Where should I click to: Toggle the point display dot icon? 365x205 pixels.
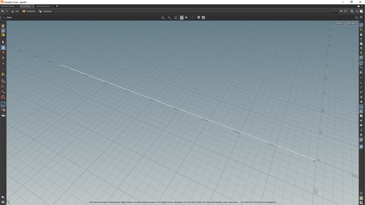[361, 77]
